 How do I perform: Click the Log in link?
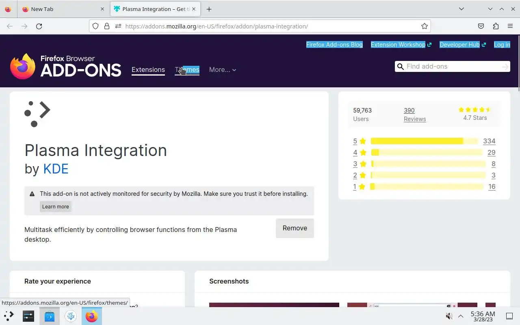[x=502, y=45]
